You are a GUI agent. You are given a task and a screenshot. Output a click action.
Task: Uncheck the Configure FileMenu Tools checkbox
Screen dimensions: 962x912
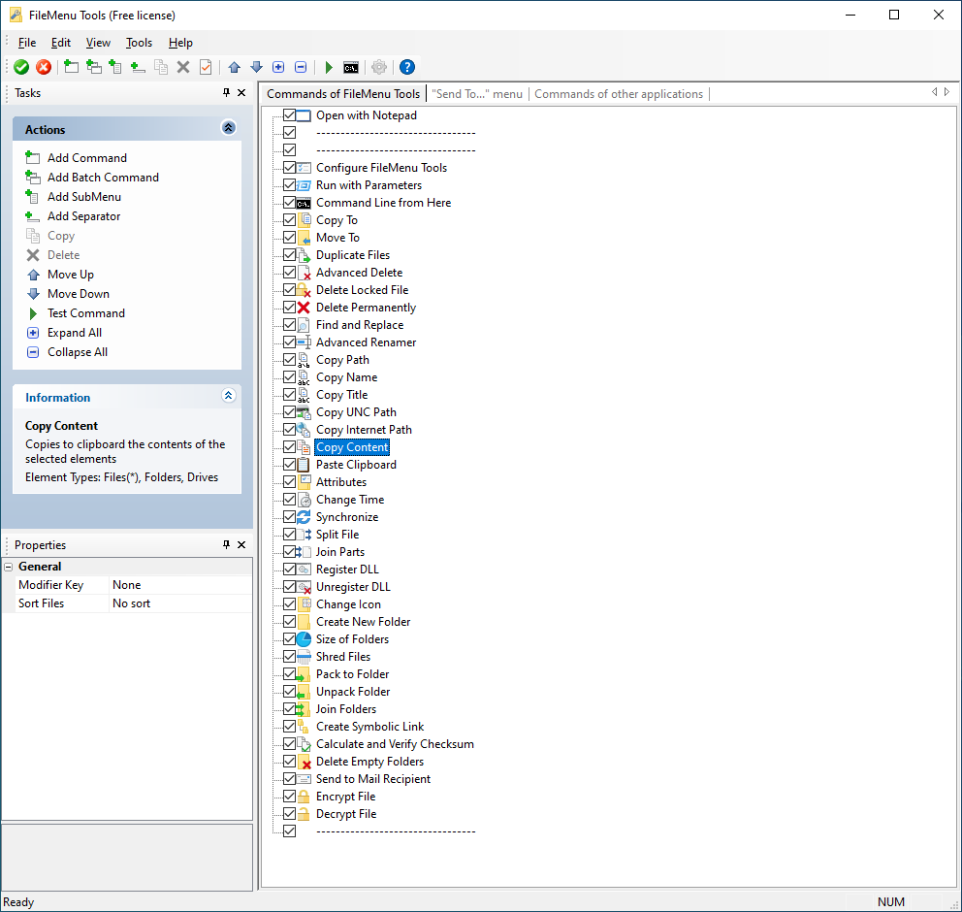coord(290,167)
